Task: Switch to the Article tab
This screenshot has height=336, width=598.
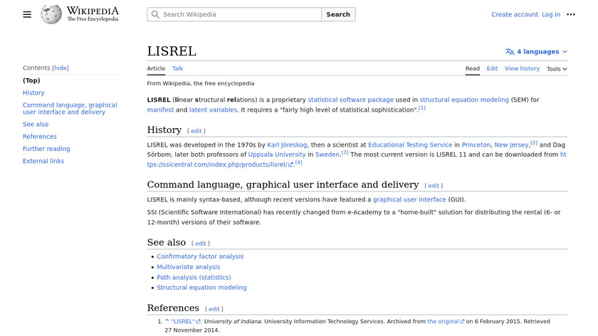Action: click(x=156, y=68)
